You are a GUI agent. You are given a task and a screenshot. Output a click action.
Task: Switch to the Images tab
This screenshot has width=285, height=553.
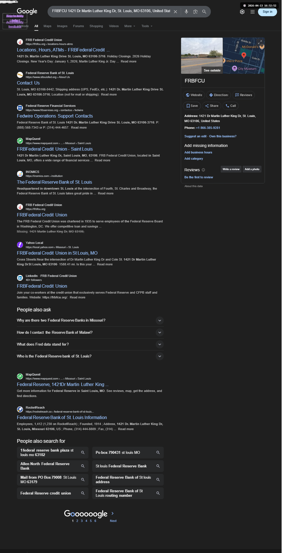62,26
